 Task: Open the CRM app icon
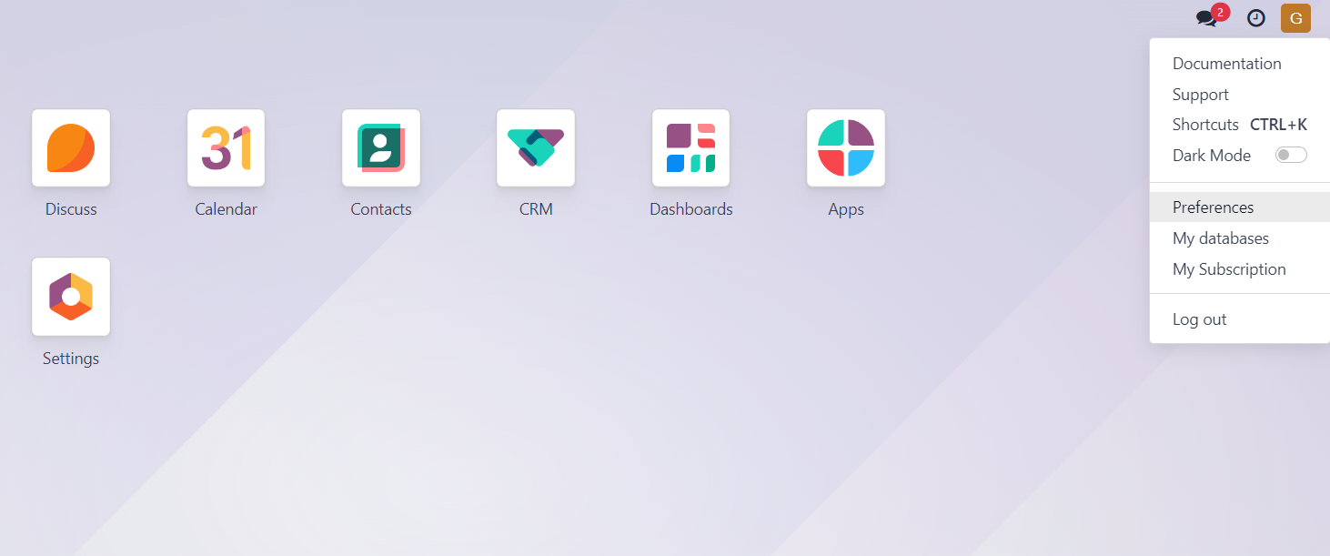tap(536, 148)
